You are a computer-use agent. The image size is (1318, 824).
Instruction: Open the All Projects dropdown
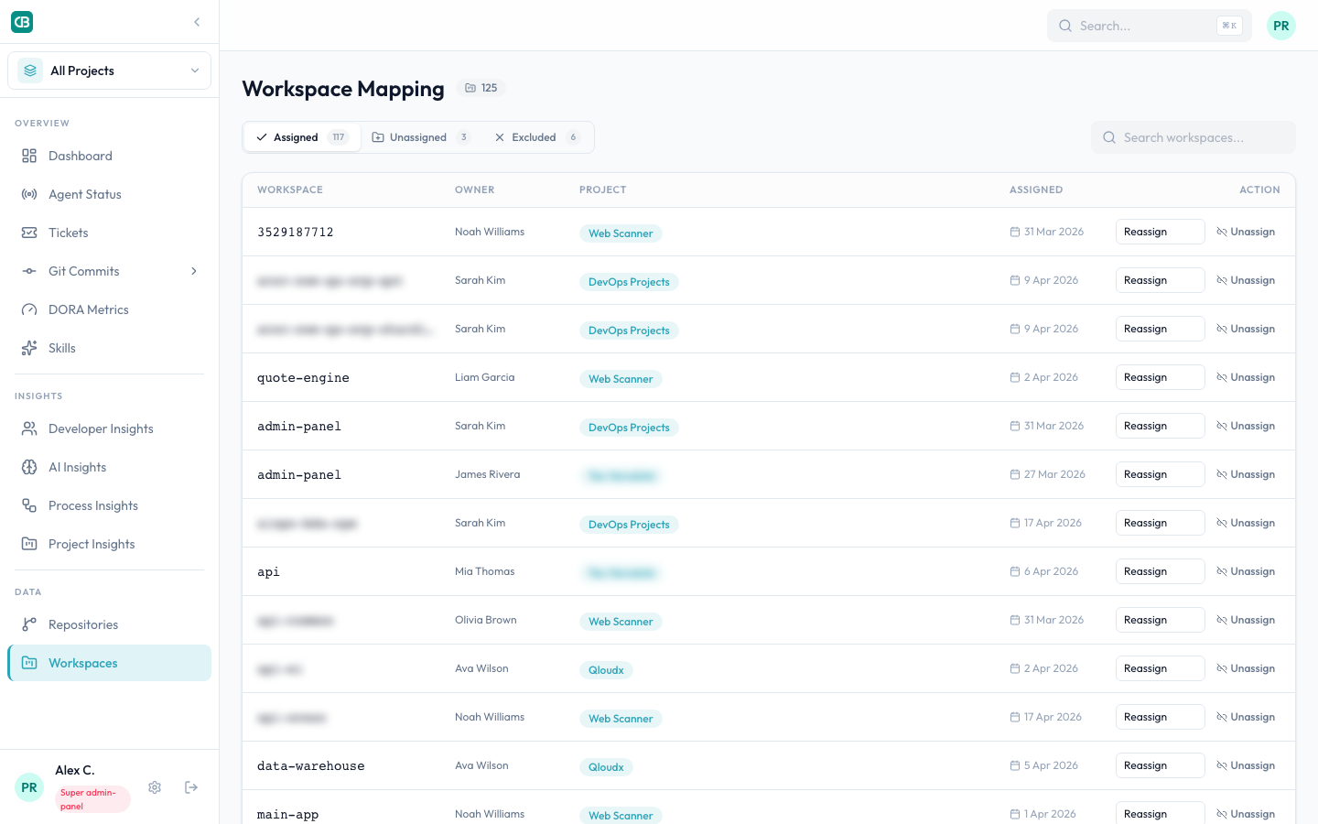[109, 70]
